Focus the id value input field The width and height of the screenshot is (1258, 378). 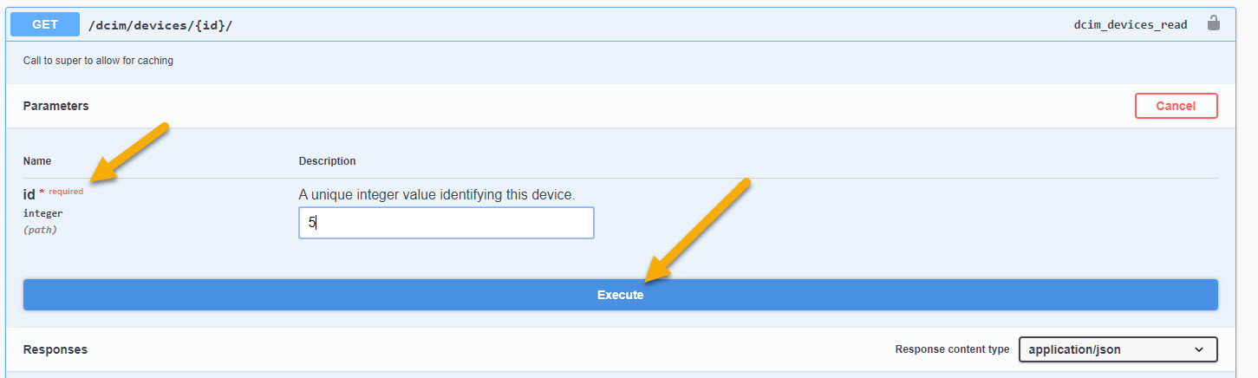pyautogui.click(x=446, y=223)
